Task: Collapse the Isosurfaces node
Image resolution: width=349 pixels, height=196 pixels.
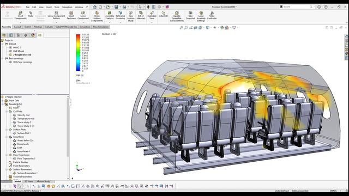Action: pos(7,137)
